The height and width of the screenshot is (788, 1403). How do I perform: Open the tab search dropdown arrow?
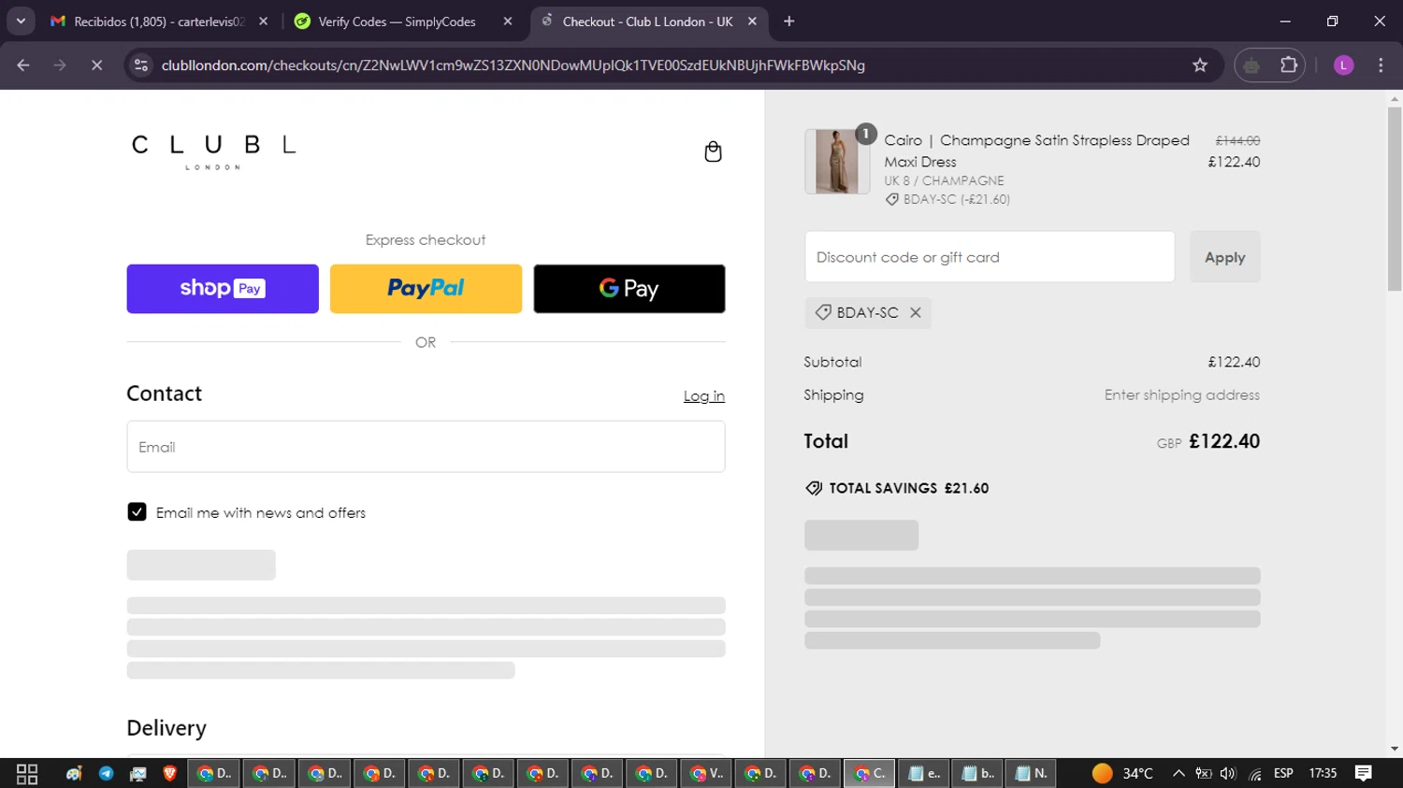click(21, 21)
